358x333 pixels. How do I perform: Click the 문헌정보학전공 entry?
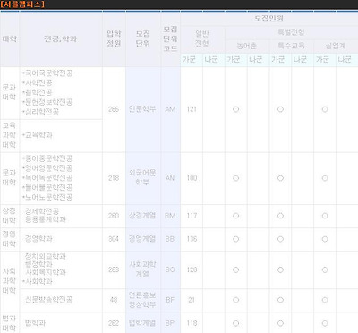(x=47, y=102)
